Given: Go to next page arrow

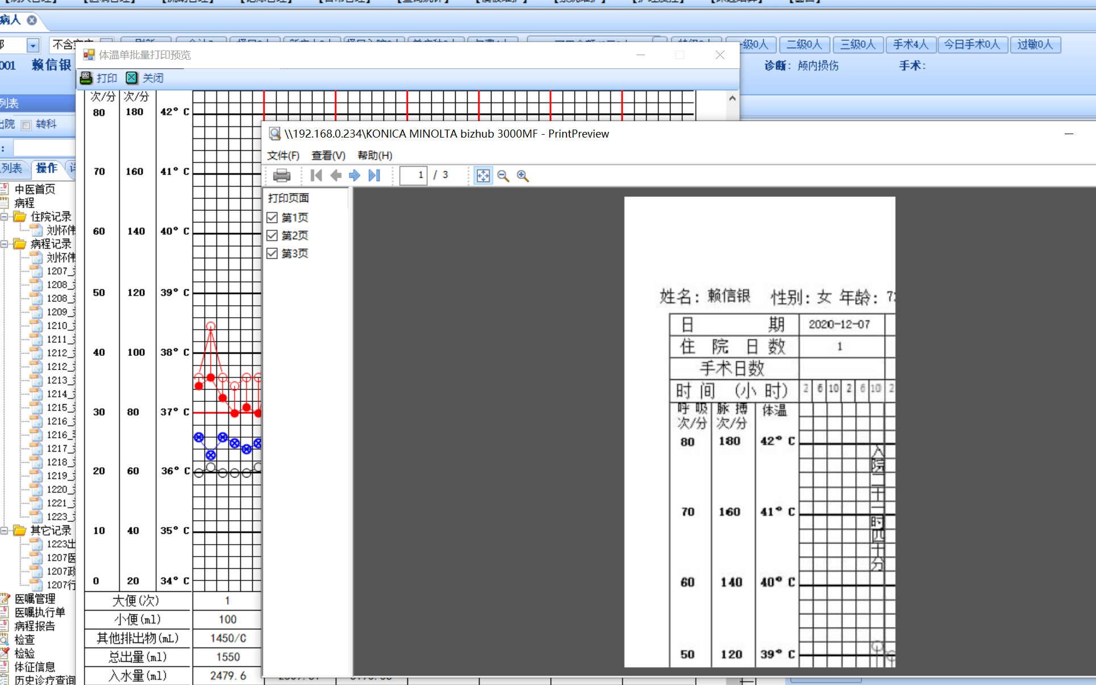Looking at the screenshot, I should tap(355, 176).
